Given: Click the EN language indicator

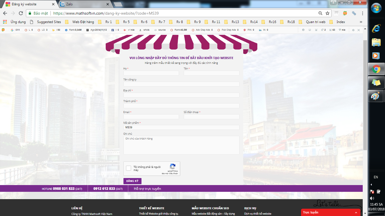Looking at the screenshot, I should (x=376, y=177).
